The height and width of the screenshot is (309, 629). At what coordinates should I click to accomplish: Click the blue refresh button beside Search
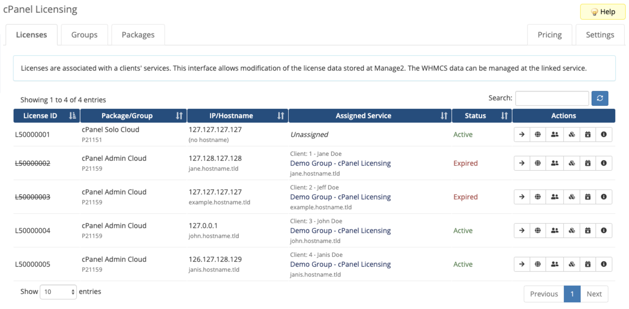click(600, 98)
